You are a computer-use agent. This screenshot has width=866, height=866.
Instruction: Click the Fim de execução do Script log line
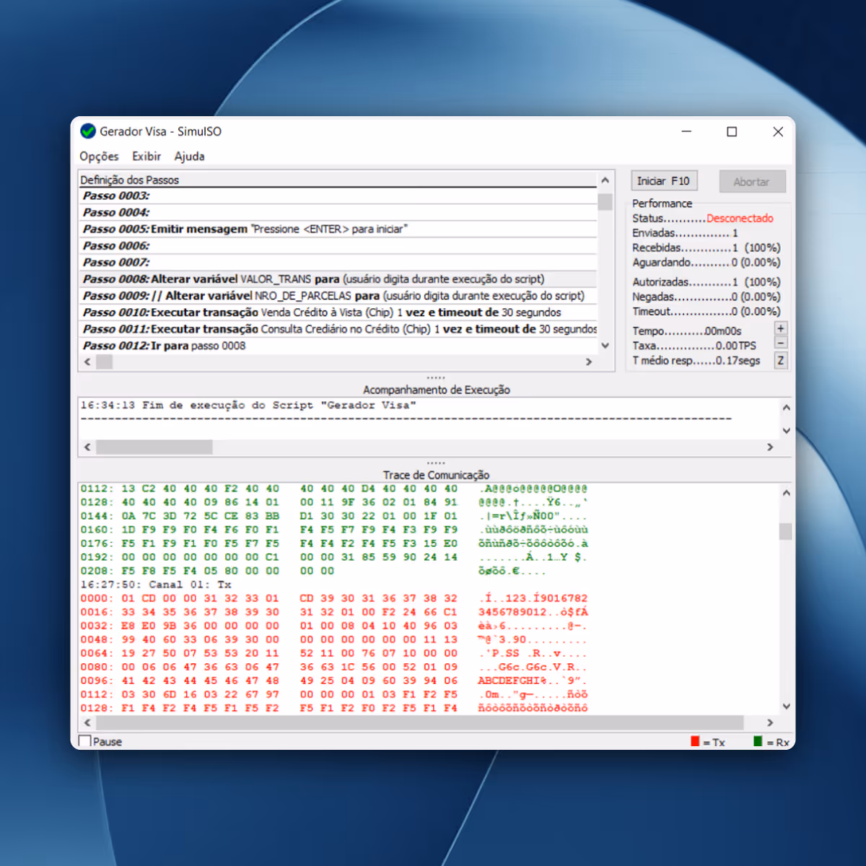coord(248,406)
